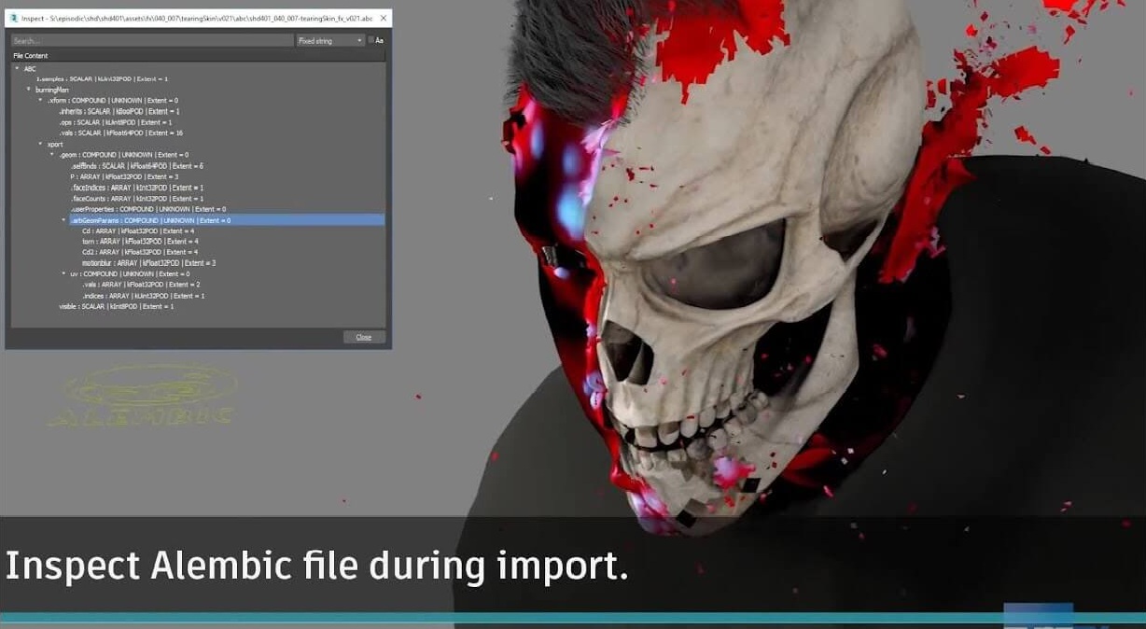Viewport: 1146px width, 629px height.
Task: Click the Search field in Inspect dialog
Action: pos(153,41)
